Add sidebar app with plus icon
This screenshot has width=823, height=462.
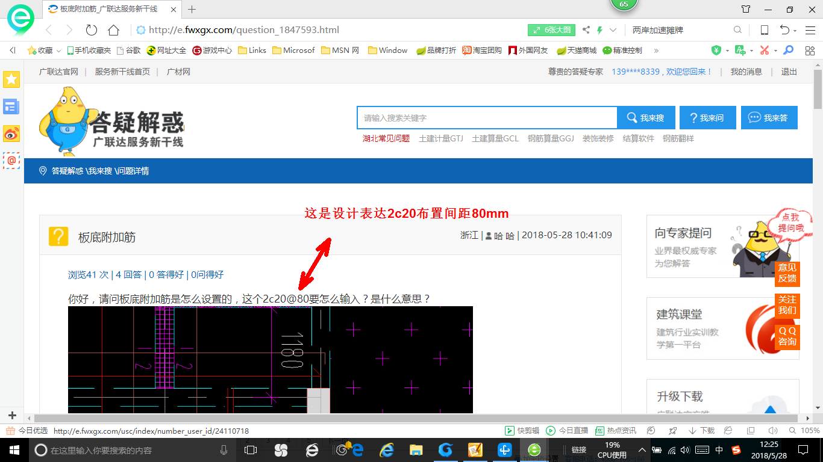tap(12, 416)
